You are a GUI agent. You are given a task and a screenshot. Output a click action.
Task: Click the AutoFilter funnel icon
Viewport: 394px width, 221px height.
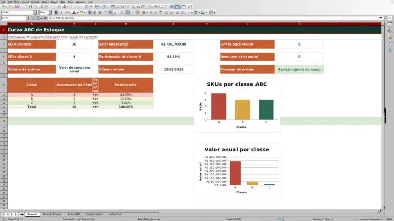(127, 7)
